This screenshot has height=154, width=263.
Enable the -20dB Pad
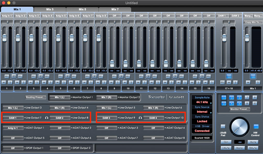(223, 127)
